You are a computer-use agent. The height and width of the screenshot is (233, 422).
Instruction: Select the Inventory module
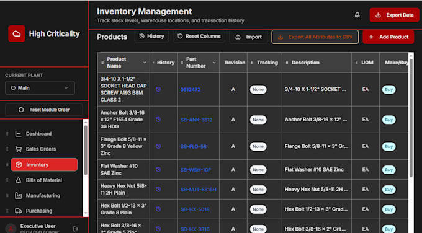tap(44, 165)
